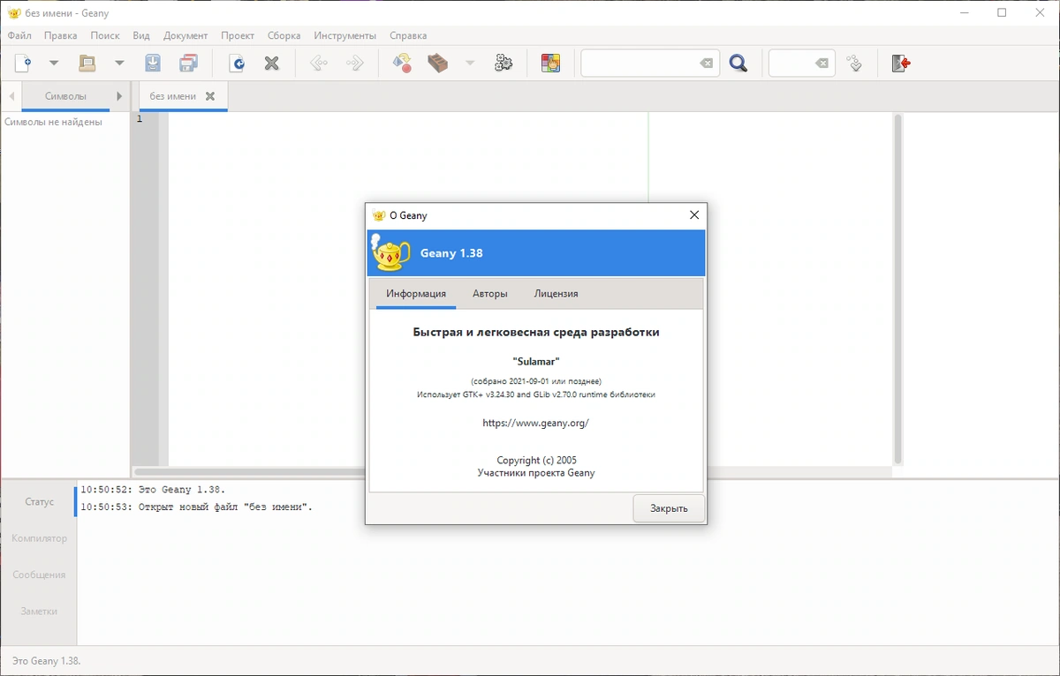Select the Заметки message tab
This screenshot has height=676, width=1060.
pos(39,611)
